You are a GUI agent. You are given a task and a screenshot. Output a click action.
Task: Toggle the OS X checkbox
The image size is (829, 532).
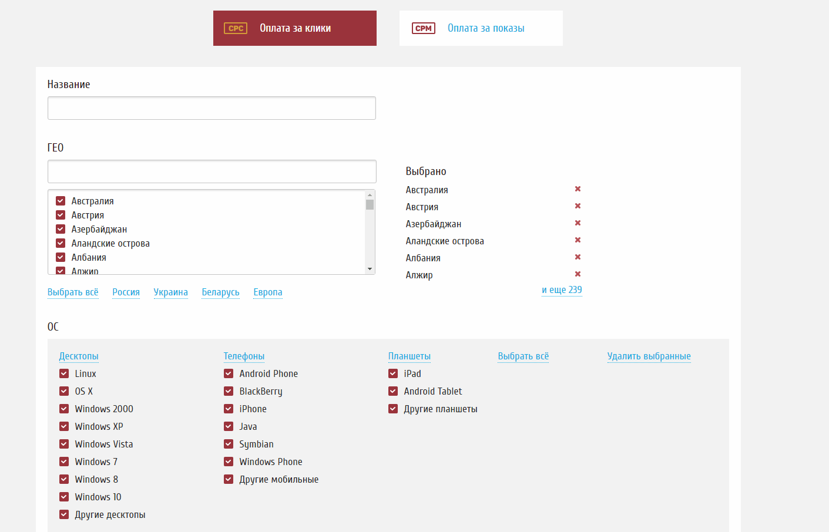tap(64, 391)
